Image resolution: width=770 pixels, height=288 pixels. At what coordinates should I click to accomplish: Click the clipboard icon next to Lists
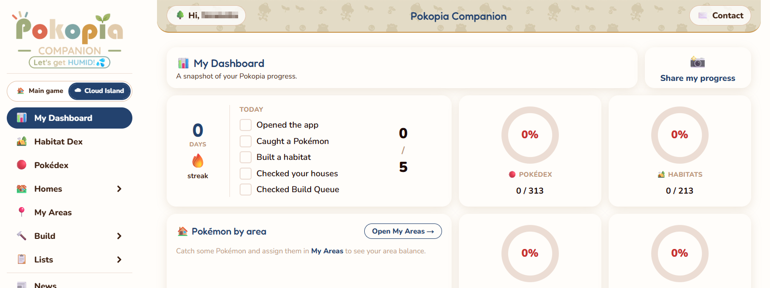pos(22,259)
